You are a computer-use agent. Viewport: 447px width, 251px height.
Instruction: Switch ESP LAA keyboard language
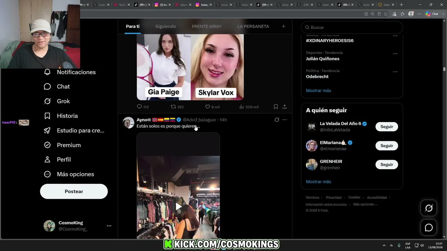408,245
